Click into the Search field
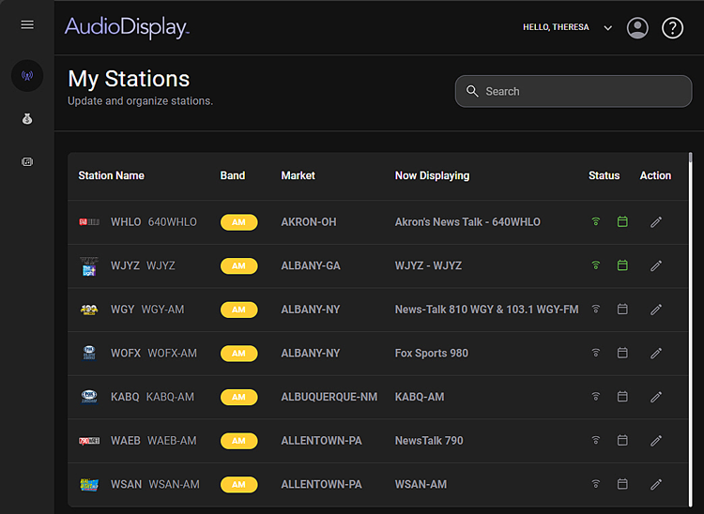The height and width of the screenshot is (514, 704). pos(574,91)
